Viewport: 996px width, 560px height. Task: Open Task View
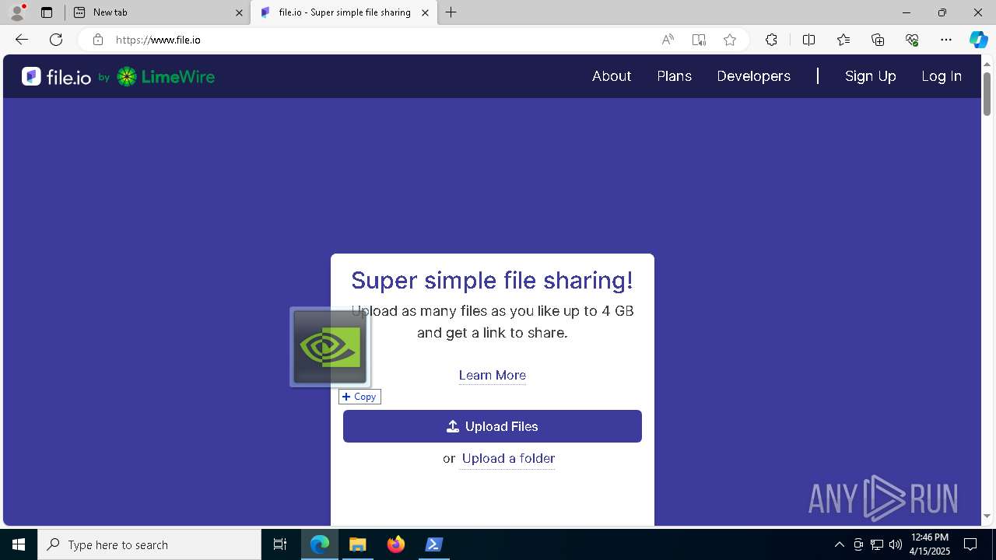[x=280, y=544]
